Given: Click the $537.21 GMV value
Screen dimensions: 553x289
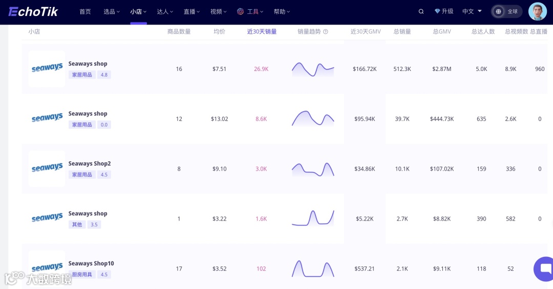Looking at the screenshot, I should pos(365,269).
